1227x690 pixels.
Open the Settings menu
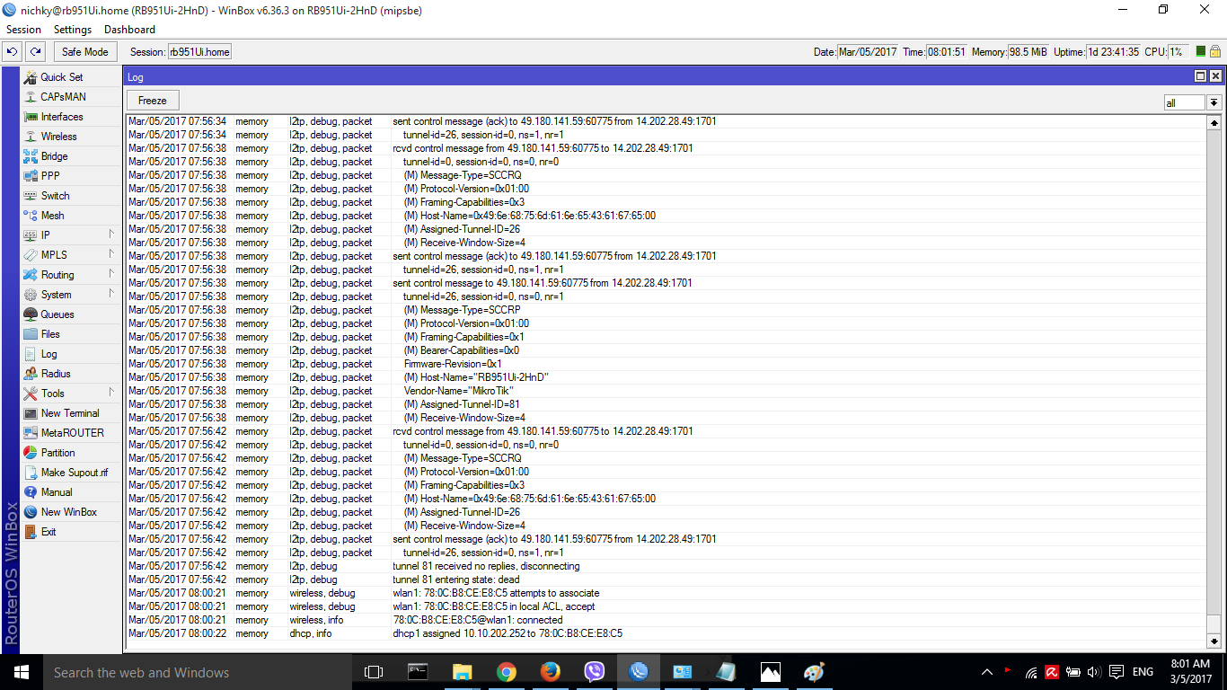[x=73, y=30]
